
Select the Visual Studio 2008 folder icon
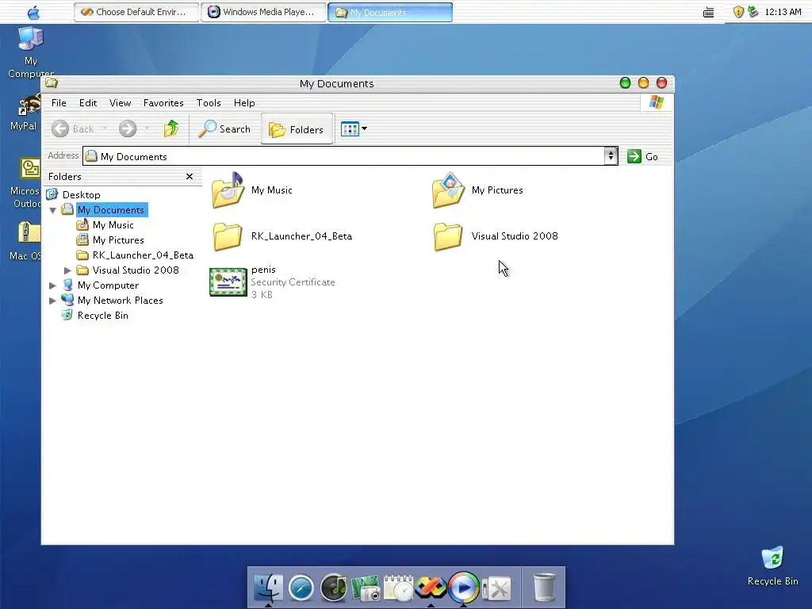[x=448, y=236]
